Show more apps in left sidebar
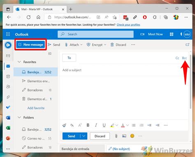Image resolution: width=195 pixels, height=157 pixels. (8, 149)
